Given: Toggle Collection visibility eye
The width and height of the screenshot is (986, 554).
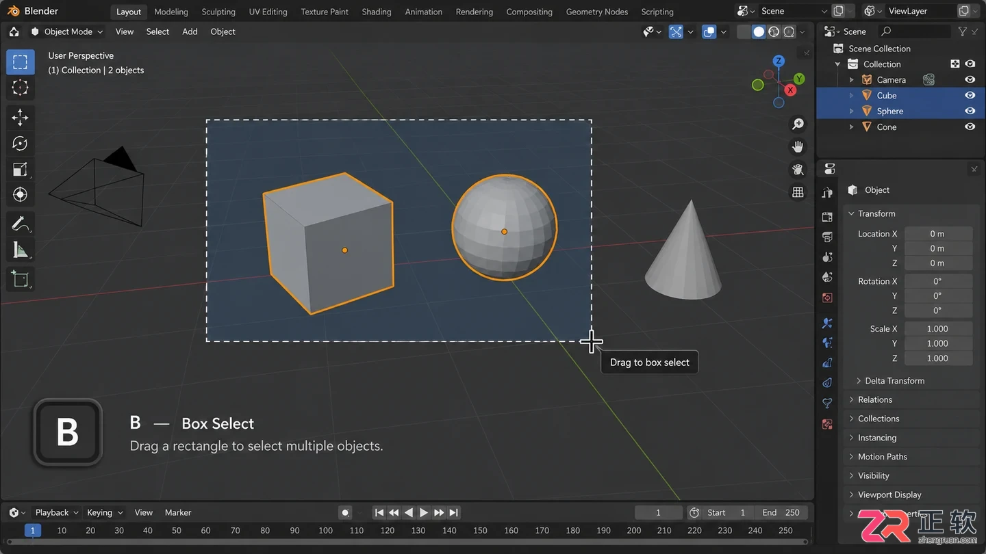Looking at the screenshot, I should tap(970, 64).
